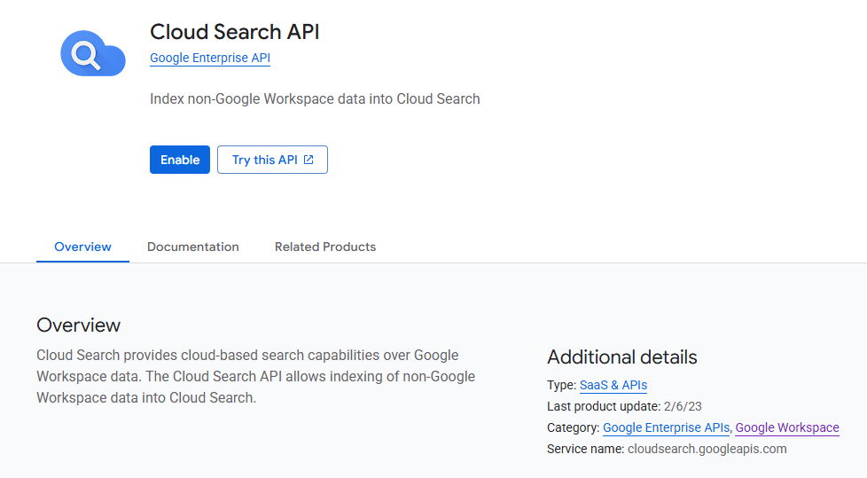Click the Cloud Search overview description paragraph
The image size is (867, 478).
click(256, 376)
